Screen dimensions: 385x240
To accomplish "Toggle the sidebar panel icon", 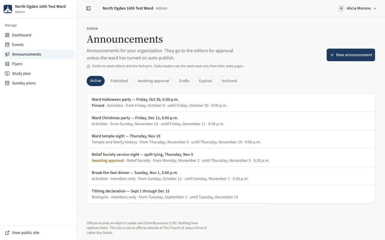I will coord(89,8).
